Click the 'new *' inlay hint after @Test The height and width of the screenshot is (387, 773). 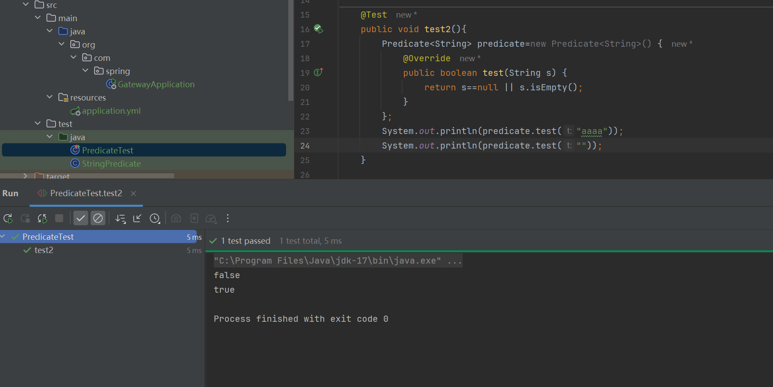[x=407, y=15]
